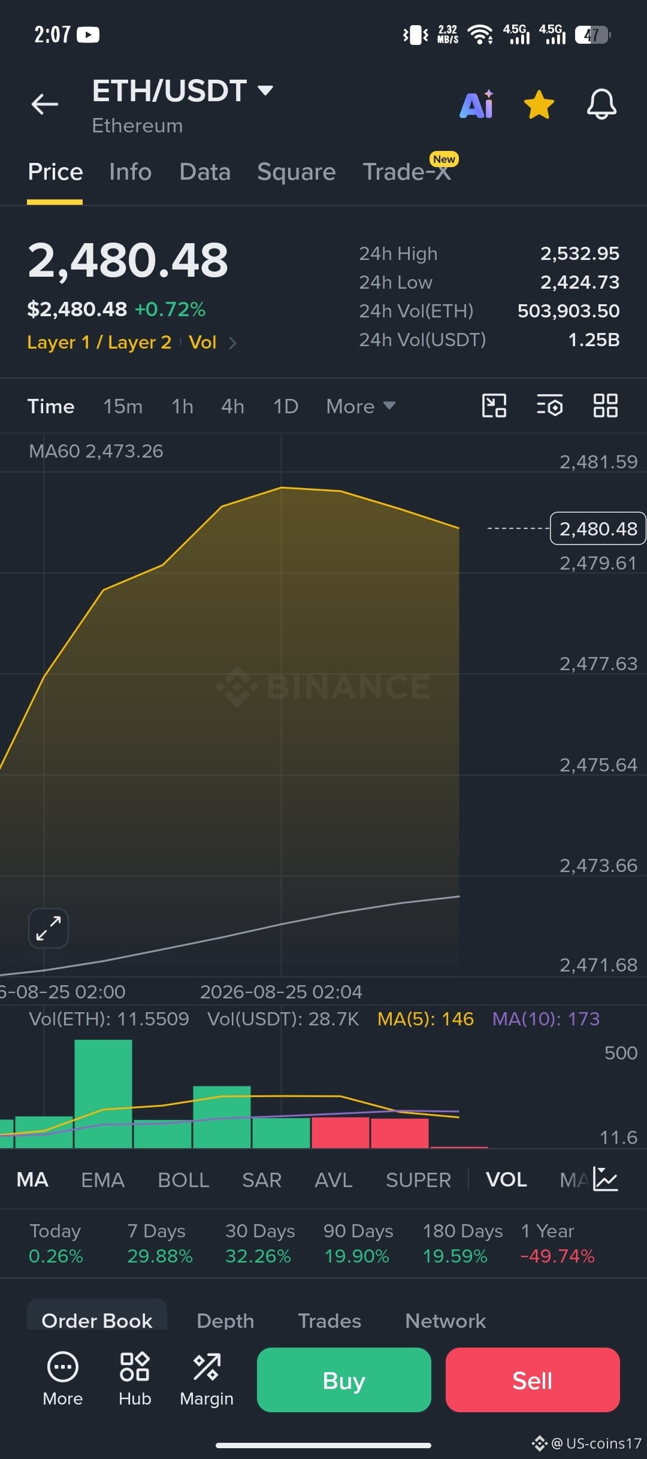Tap the red Sell button
Image resolution: width=647 pixels, height=1459 pixels.
coord(533,1380)
